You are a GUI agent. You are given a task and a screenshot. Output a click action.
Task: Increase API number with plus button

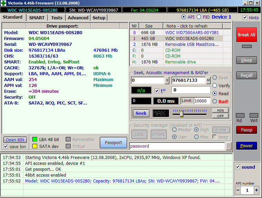(256, 190)
